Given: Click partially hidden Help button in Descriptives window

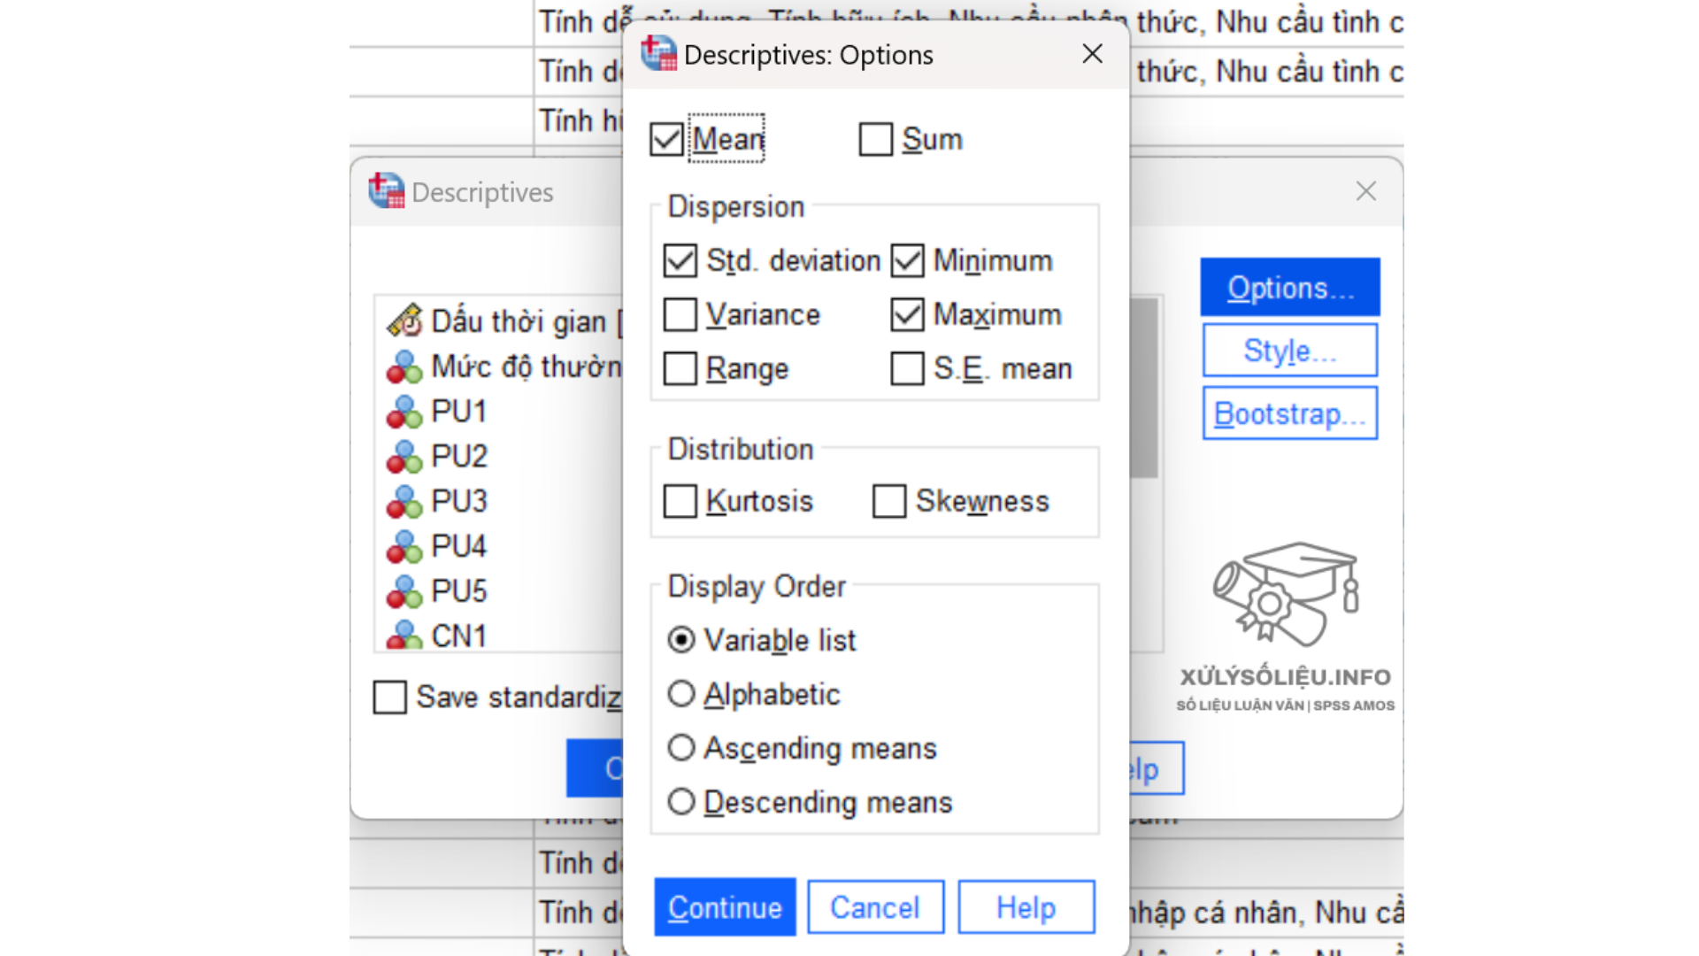Looking at the screenshot, I should tap(1157, 768).
